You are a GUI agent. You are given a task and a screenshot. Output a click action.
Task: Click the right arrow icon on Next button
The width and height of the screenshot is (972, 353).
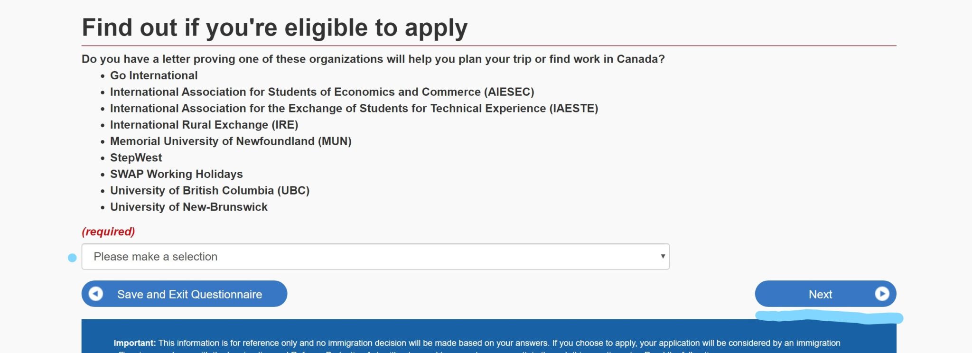click(882, 294)
